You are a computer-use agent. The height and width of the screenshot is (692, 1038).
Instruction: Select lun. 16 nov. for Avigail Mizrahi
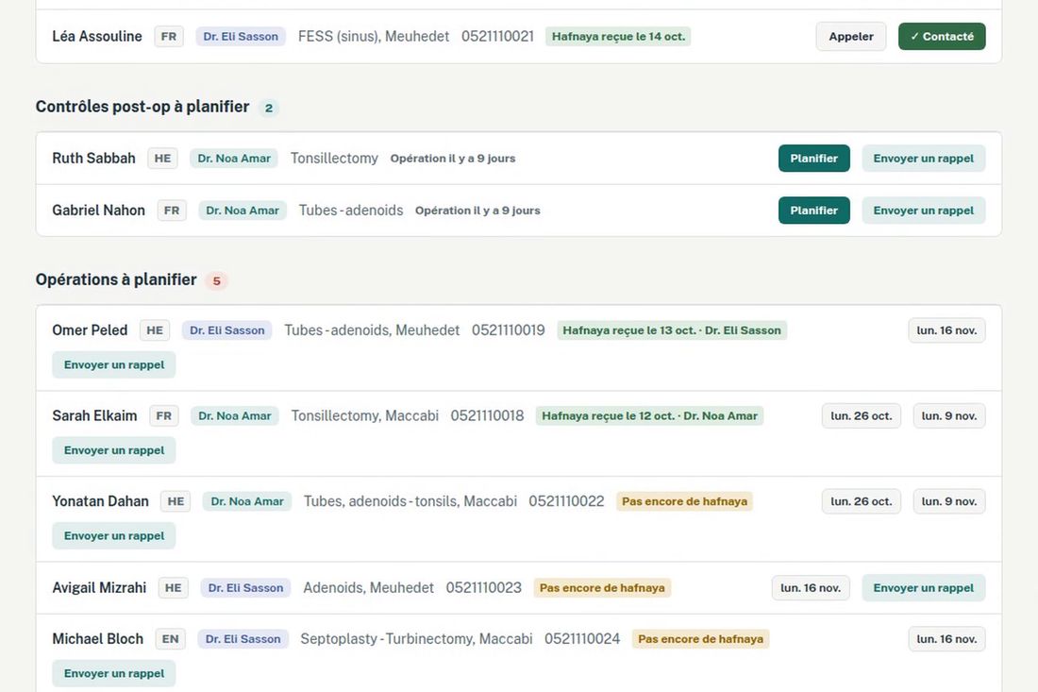click(x=811, y=588)
